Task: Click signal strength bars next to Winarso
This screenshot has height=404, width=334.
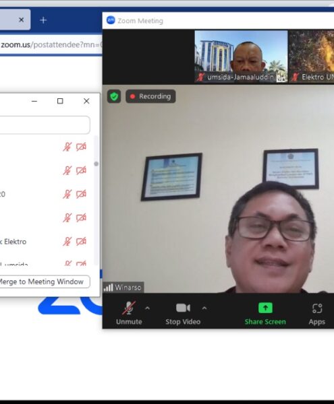Action: click(108, 288)
